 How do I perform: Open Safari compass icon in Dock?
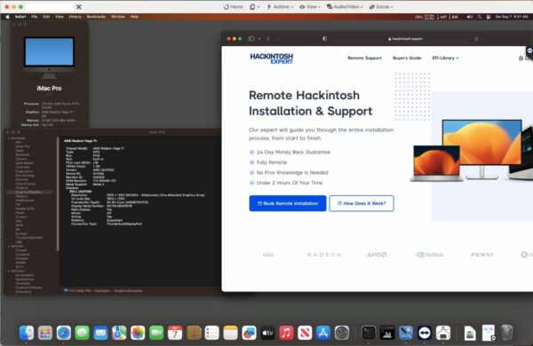pos(64,333)
